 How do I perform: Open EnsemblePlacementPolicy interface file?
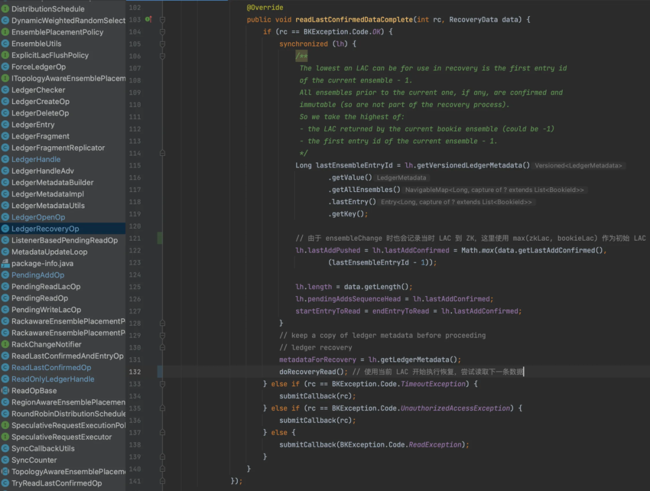(57, 32)
